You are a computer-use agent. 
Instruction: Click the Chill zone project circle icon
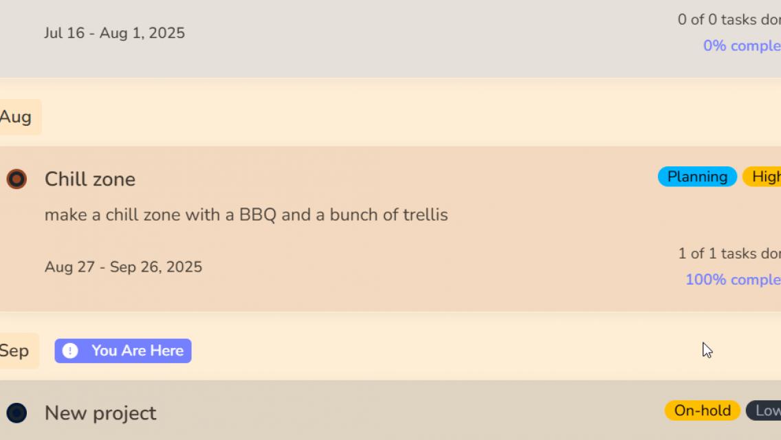[x=16, y=179]
